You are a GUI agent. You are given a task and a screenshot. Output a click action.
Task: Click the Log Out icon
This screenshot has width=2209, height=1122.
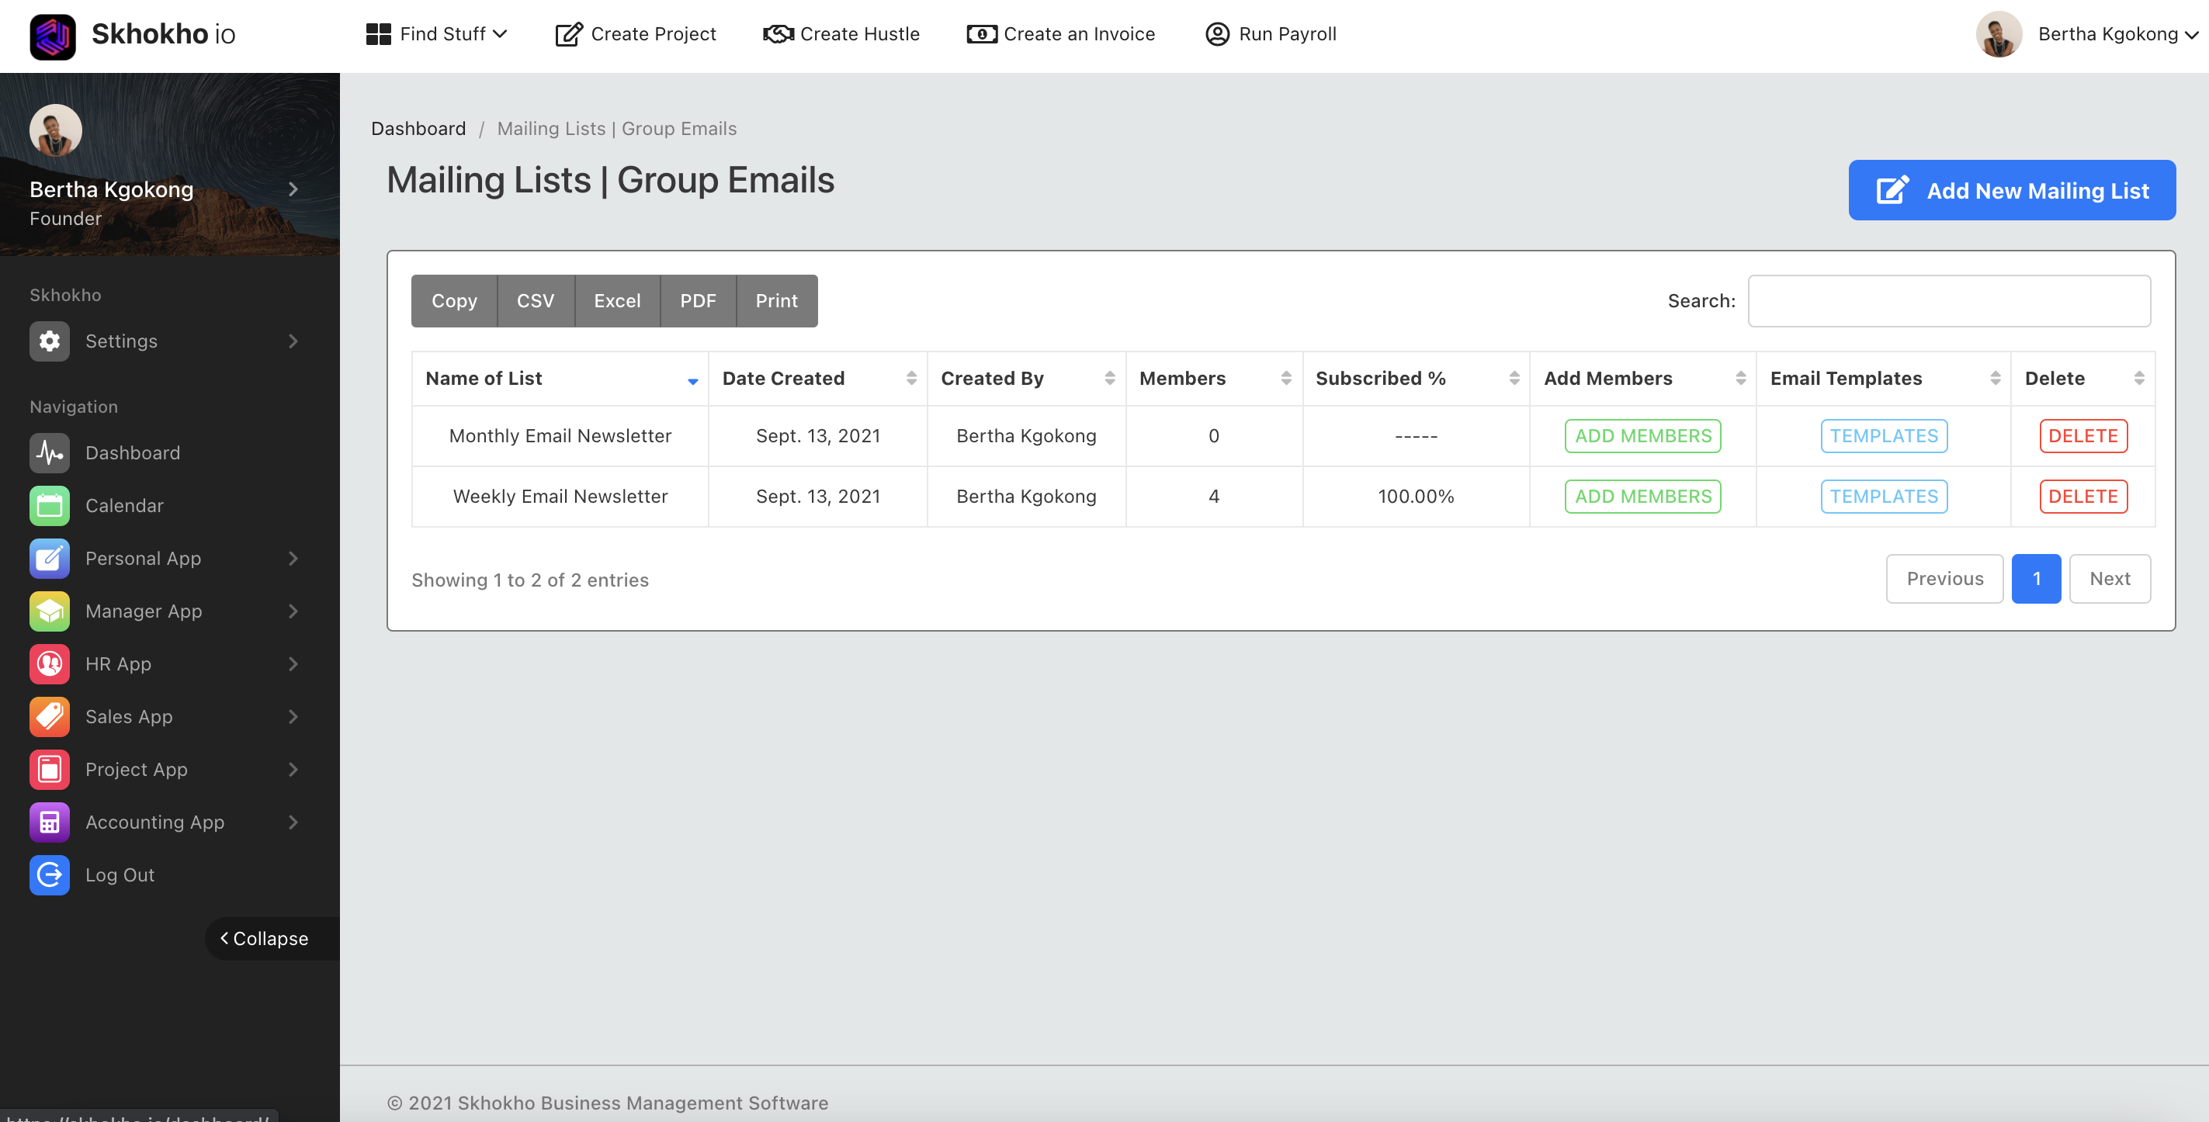49,875
